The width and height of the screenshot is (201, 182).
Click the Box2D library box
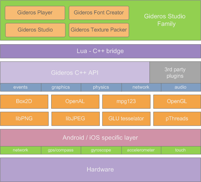click(x=24, y=102)
